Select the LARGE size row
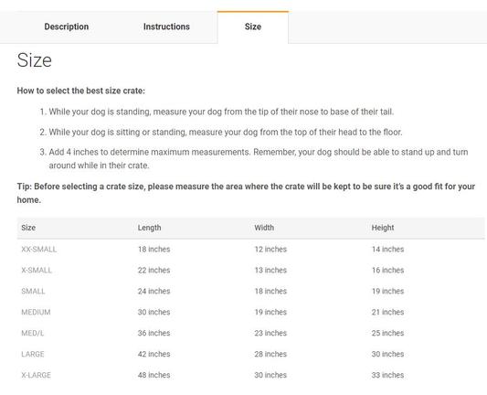The image size is (487, 395). pyautogui.click(x=250, y=354)
